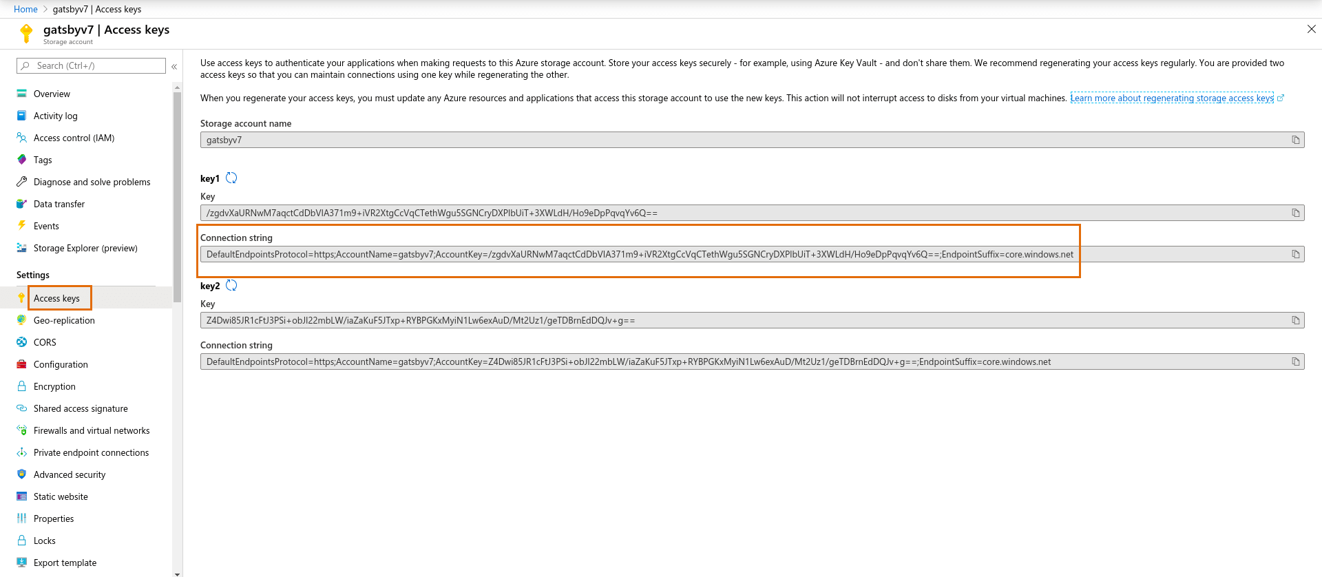Open the Configuration settings page
Screen dimensions: 1322x577
(x=61, y=364)
